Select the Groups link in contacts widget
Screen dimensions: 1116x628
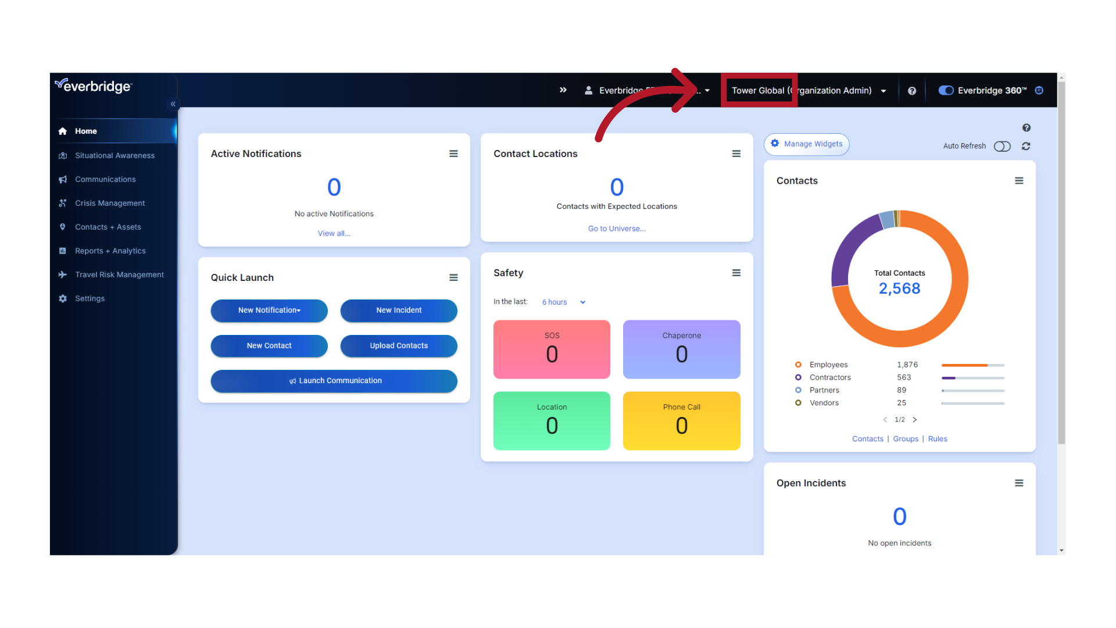[906, 438]
